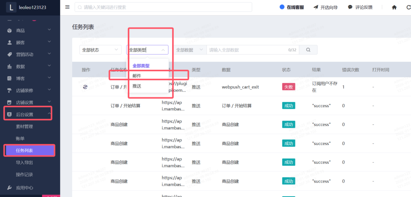The height and width of the screenshot is (197, 411).
Task: Click the 请输入全部数据 filter input field
Action: (x=247, y=50)
